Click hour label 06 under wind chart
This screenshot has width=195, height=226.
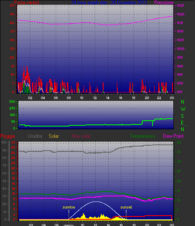56,98
